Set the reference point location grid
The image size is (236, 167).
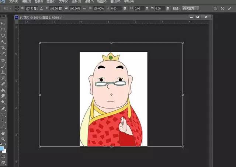pyautogui.click(x=17, y=8)
